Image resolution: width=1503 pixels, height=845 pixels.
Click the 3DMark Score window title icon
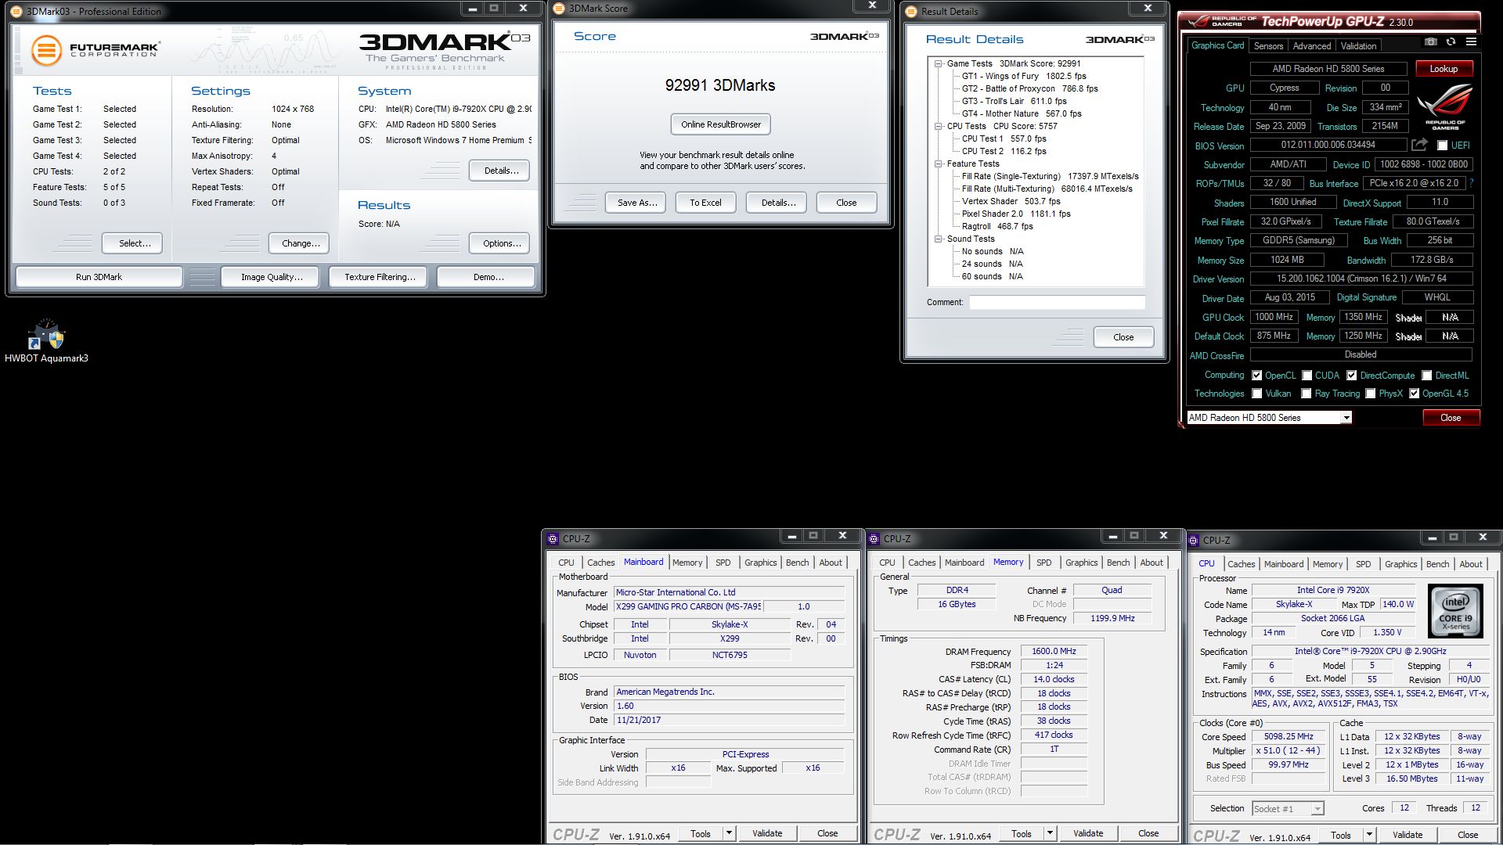pos(559,9)
